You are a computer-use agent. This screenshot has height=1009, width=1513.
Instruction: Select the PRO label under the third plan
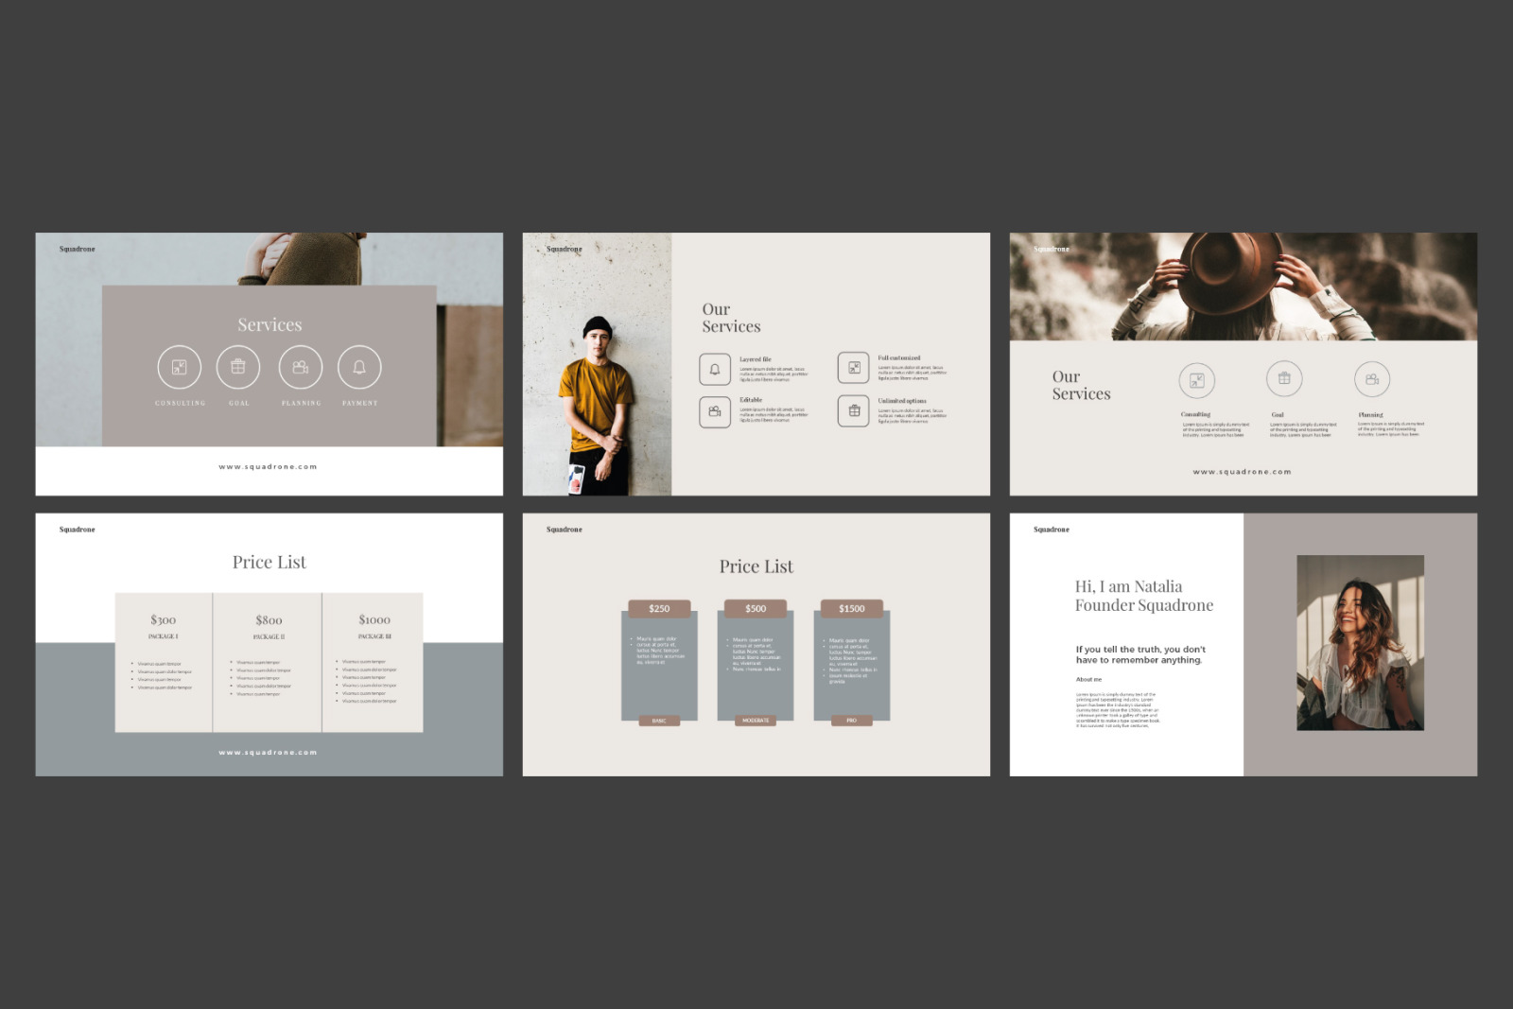pyautogui.click(x=851, y=721)
